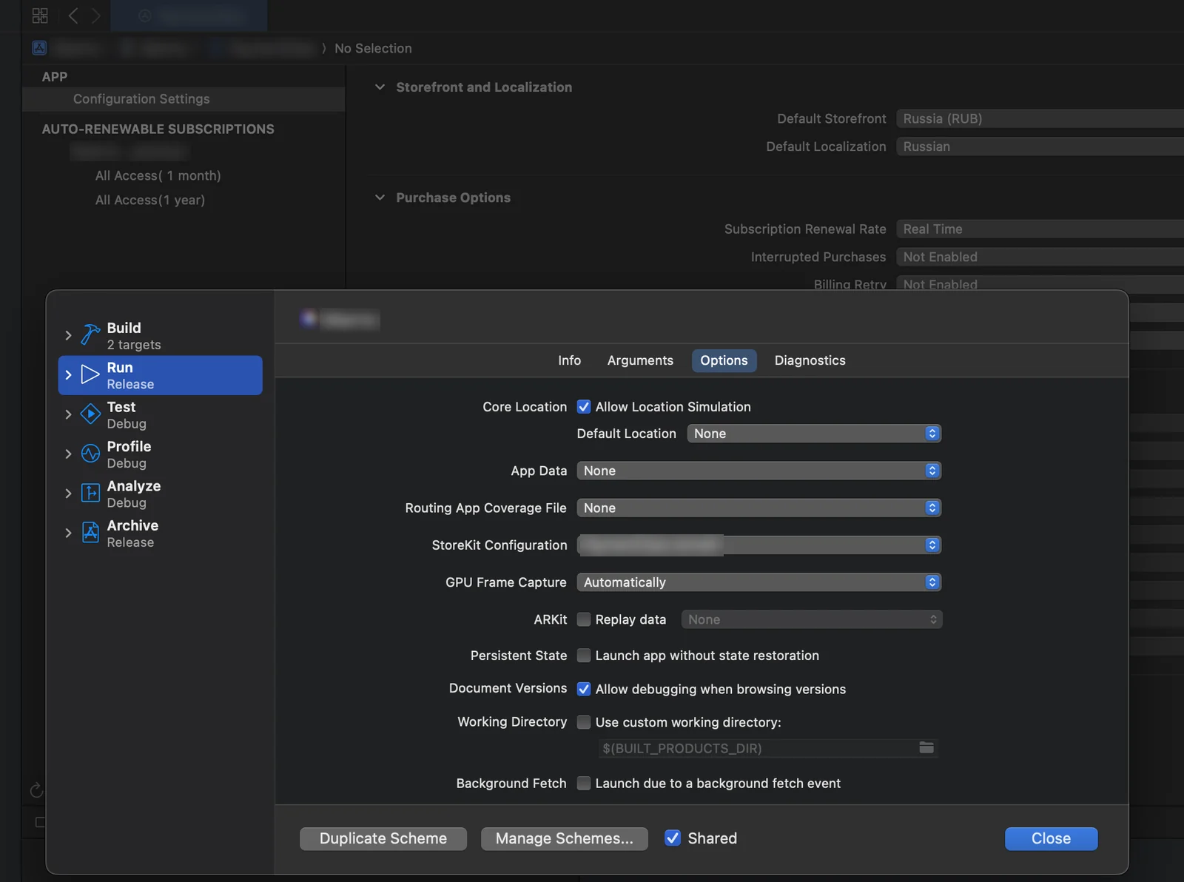Click the Archive icon in scheme sidebar
The width and height of the screenshot is (1184, 882).
90,533
